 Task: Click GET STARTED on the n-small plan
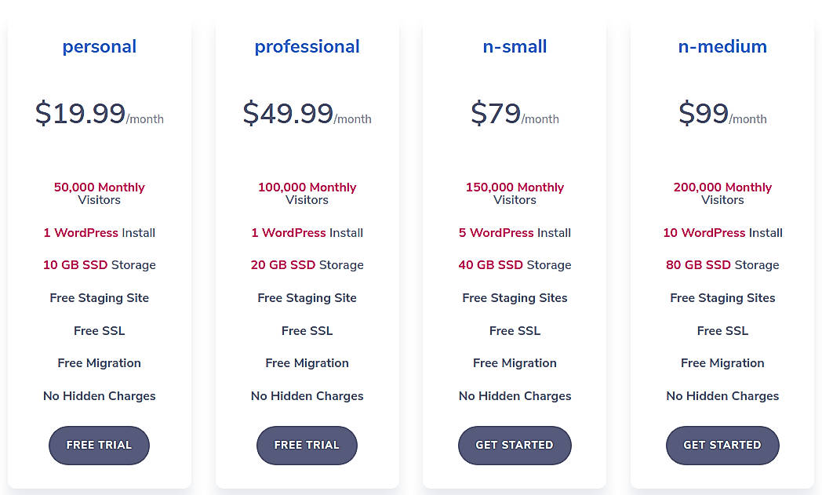(515, 445)
